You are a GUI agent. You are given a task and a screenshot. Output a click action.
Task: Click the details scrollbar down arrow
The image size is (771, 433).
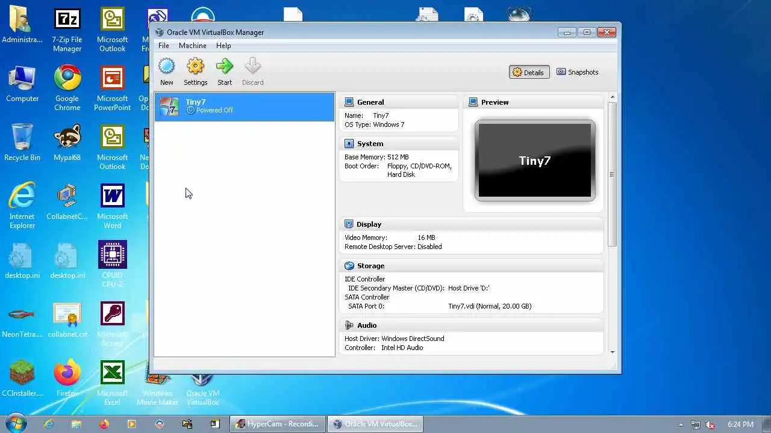(612, 352)
